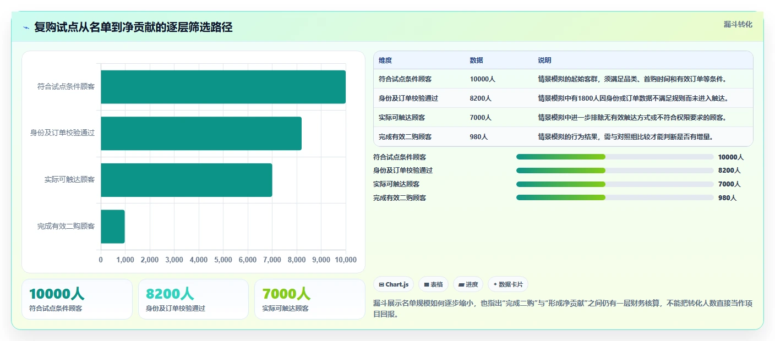The image size is (775, 341).
Task: Click the 维度 table column header
Action: click(x=385, y=61)
